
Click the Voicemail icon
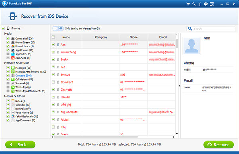[13, 83]
